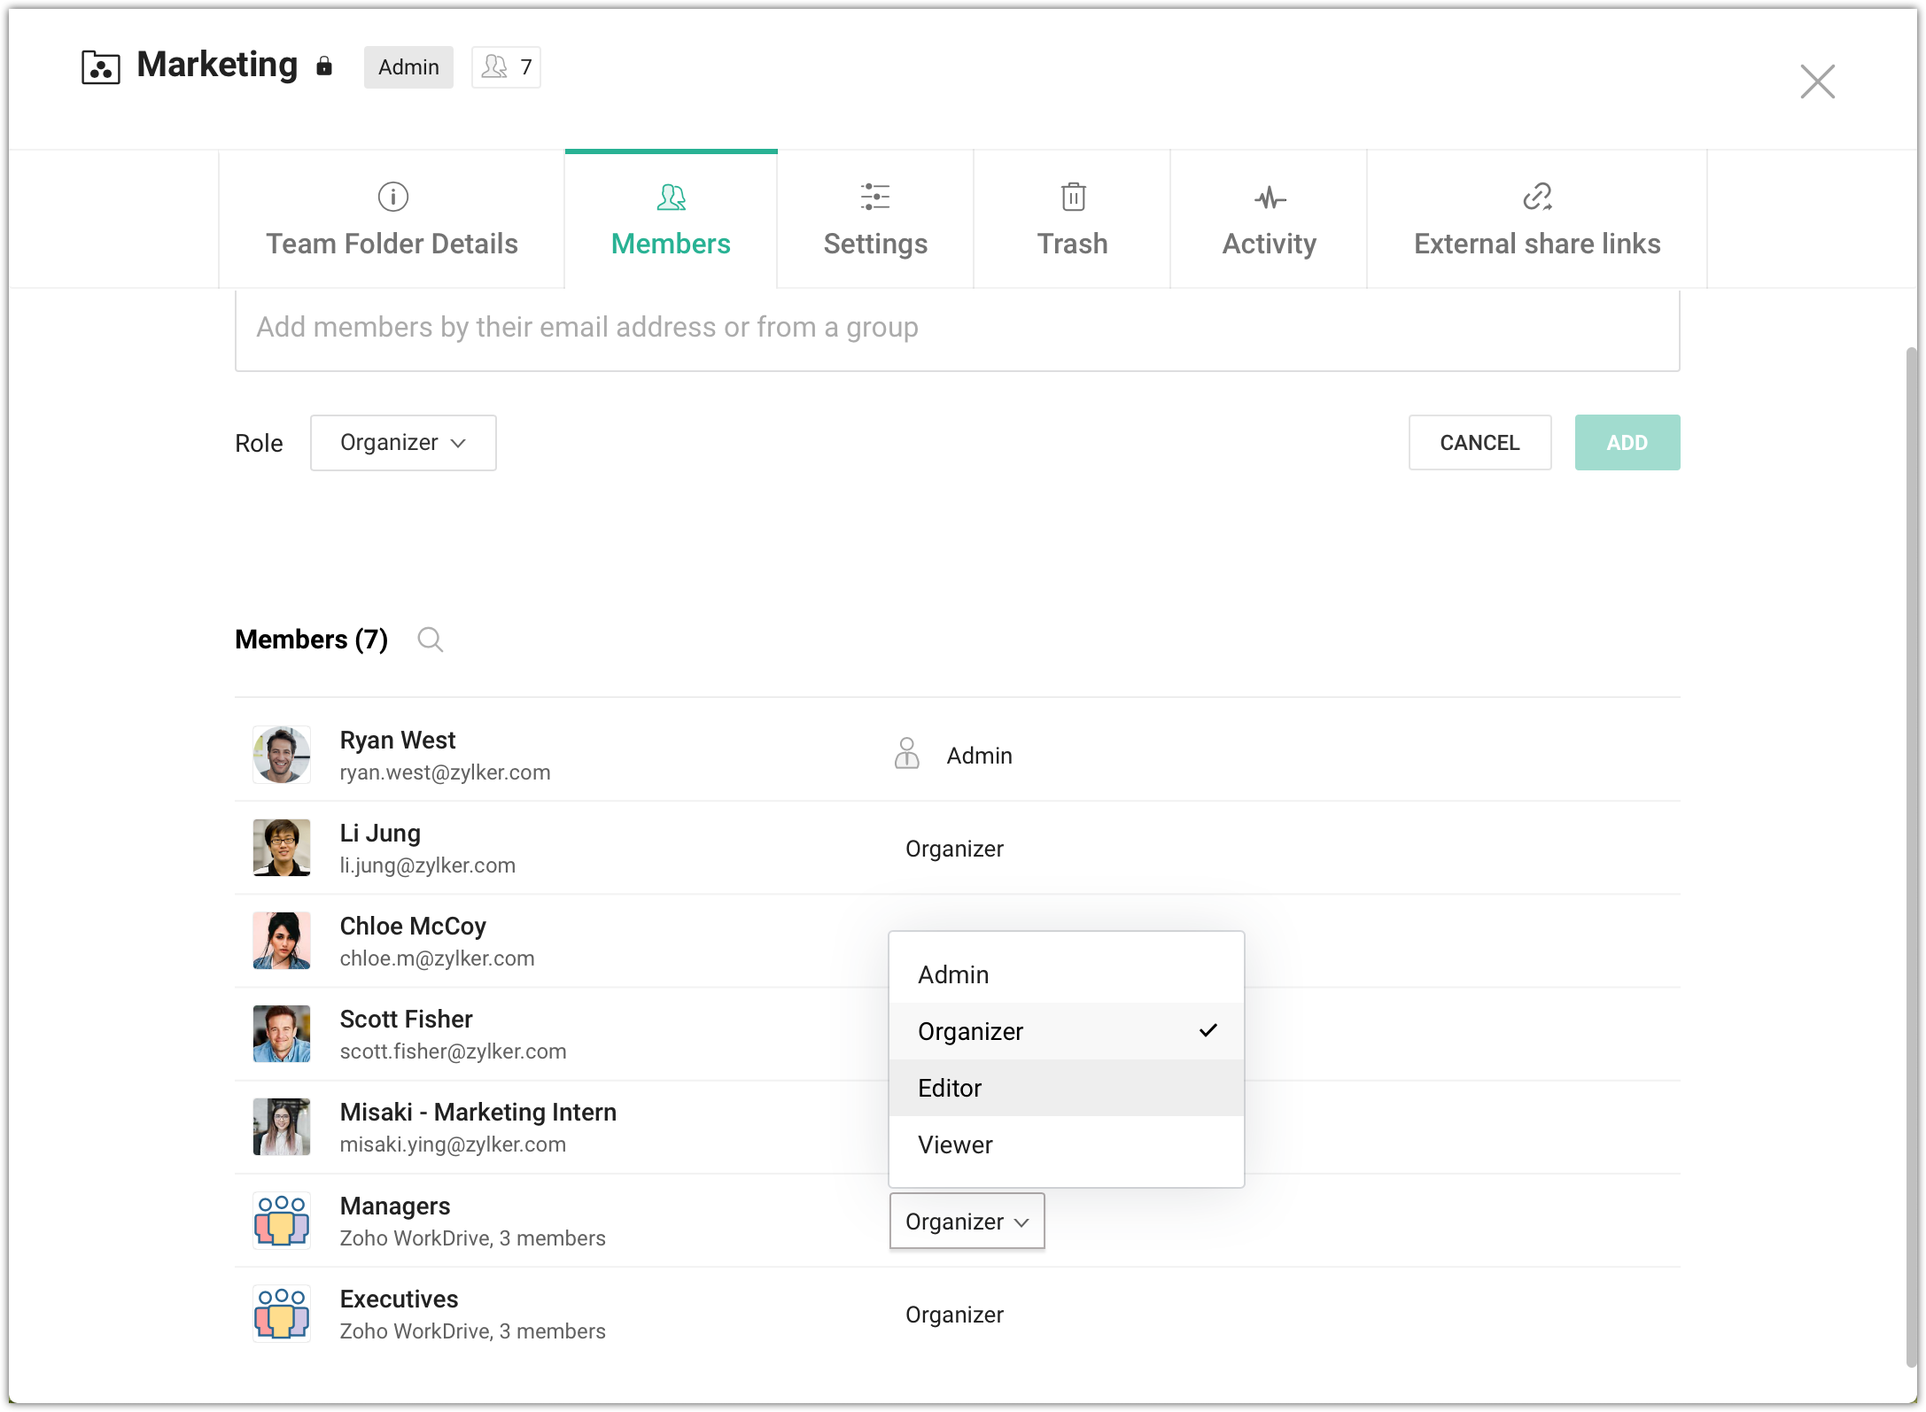The height and width of the screenshot is (1412, 1926).
Task: Click the Executives group avatar icon
Action: coord(281,1314)
